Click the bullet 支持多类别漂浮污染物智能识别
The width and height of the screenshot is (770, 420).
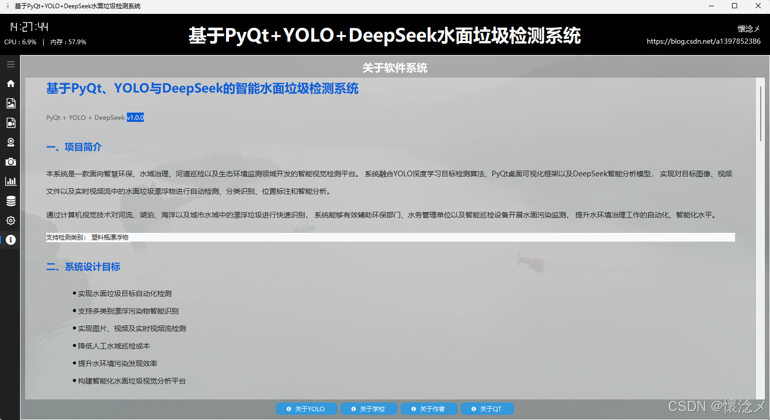tap(128, 311)
